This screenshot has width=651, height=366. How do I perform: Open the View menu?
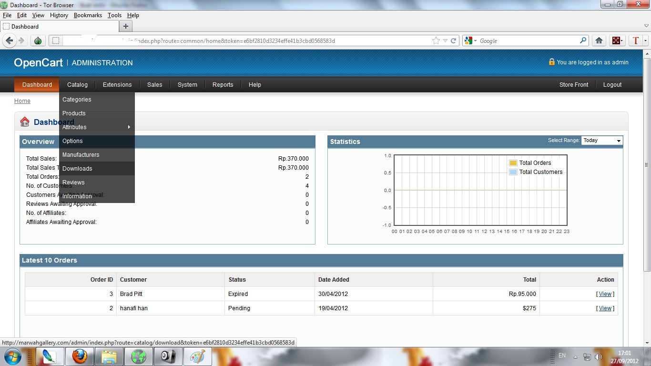(x=38, y=15)
